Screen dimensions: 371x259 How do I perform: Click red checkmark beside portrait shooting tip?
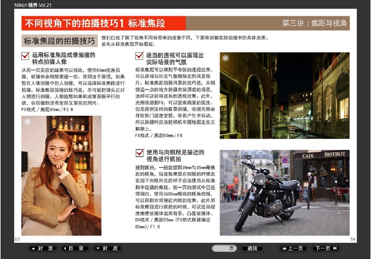click(26, 56)
